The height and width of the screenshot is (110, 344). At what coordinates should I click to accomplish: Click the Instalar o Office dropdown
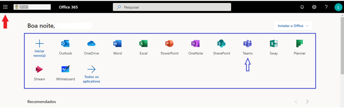[x=293, y=26]
